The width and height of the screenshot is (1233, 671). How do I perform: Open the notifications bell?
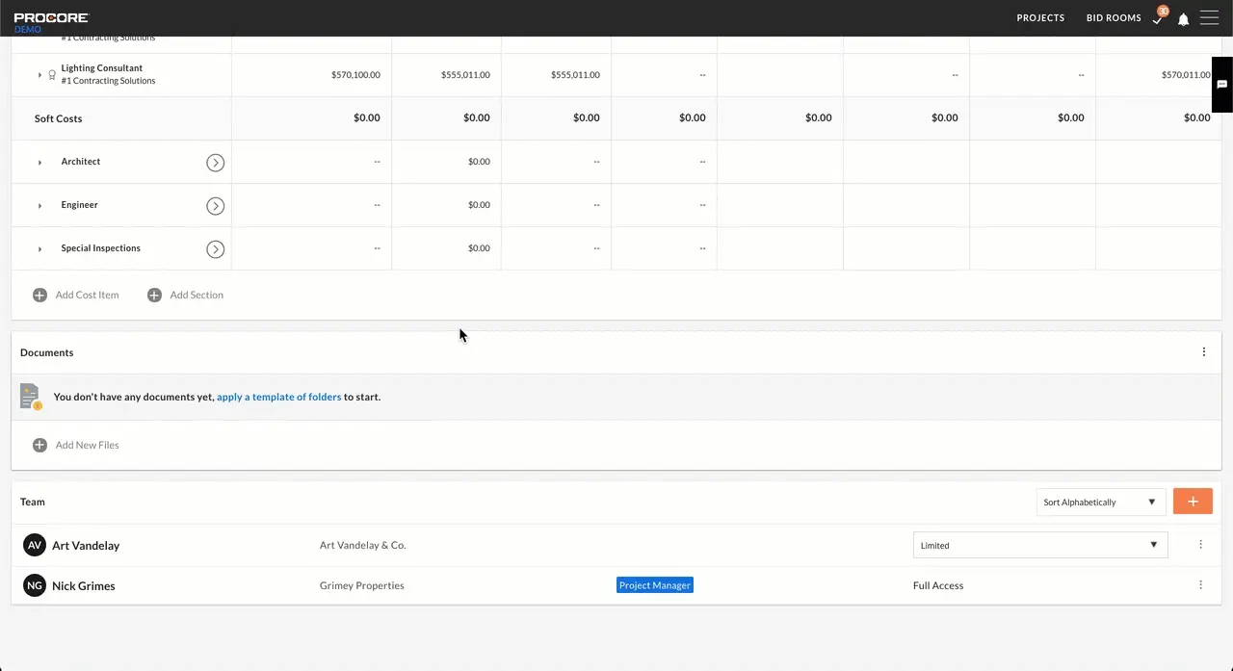pyautogui.click(x=1184, y=19)
